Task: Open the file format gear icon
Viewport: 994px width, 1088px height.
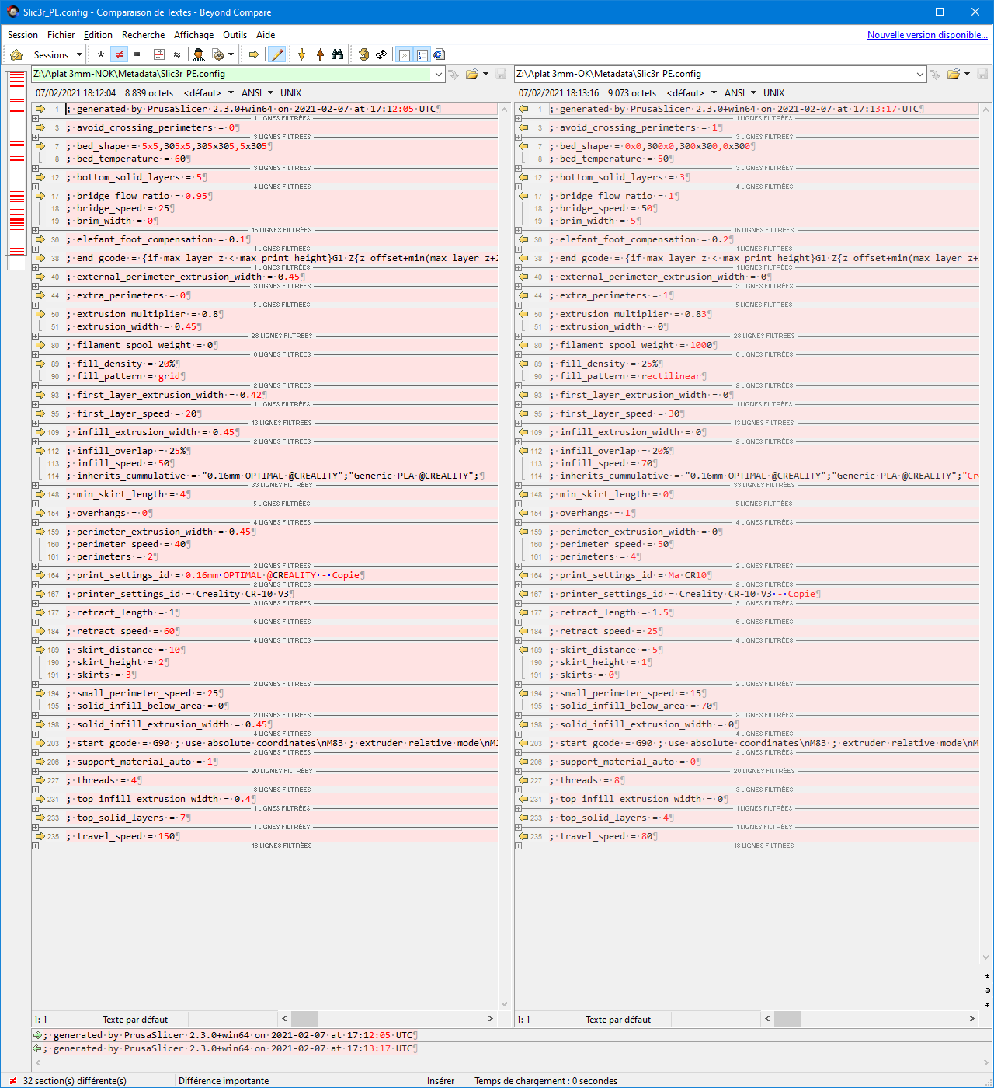Action: [x=218, y=54]
